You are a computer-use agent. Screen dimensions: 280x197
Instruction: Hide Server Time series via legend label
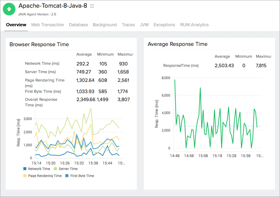tap(68, 169)
